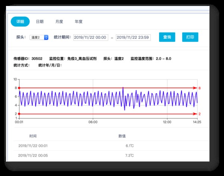Switch to the 详细 tab
The image size is (224, 176).
coord(20,22)
